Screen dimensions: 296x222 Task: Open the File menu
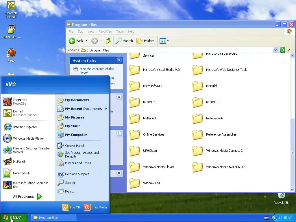pyautogui.click(x=71, y=32)
